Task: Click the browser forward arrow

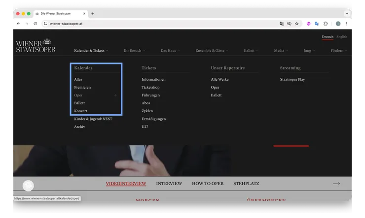Action: point(27,24)
